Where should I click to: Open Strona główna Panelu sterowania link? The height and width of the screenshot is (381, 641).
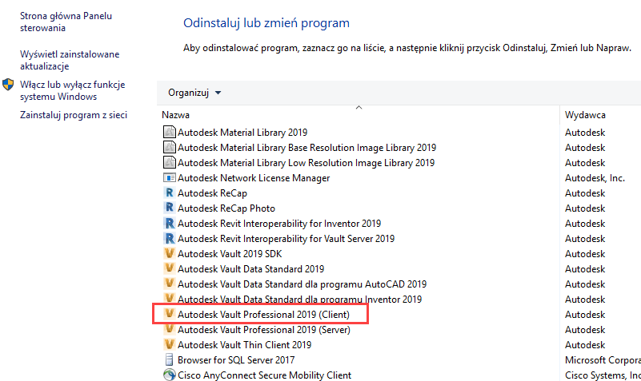[x=64, y=22]
